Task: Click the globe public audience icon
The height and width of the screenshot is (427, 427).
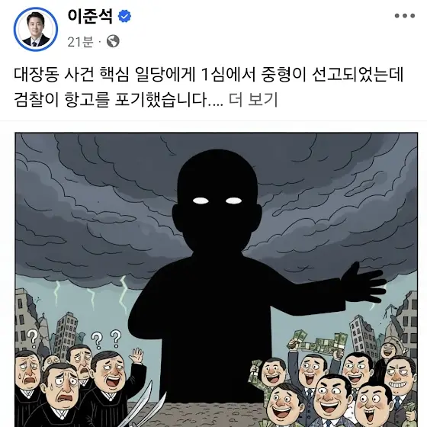Action: pyautogui.click(x=113, y=41)
